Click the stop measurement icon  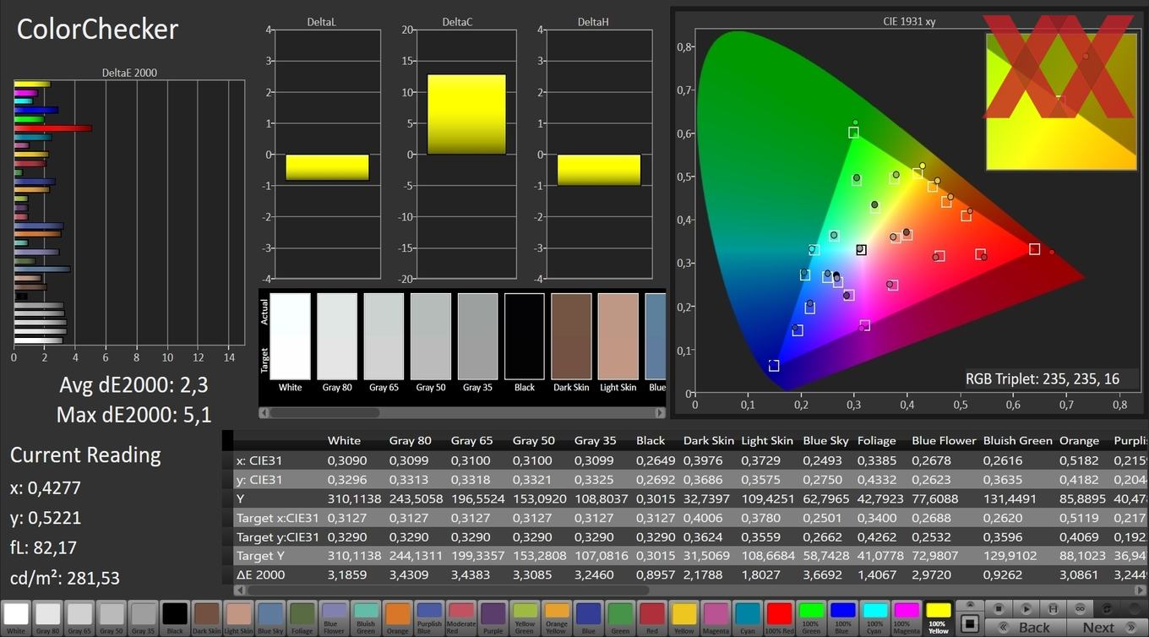tap(999, 609)
